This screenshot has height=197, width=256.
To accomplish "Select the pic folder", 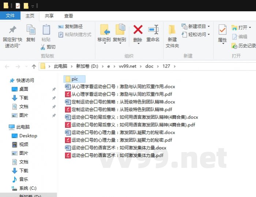I will (75, 79).
